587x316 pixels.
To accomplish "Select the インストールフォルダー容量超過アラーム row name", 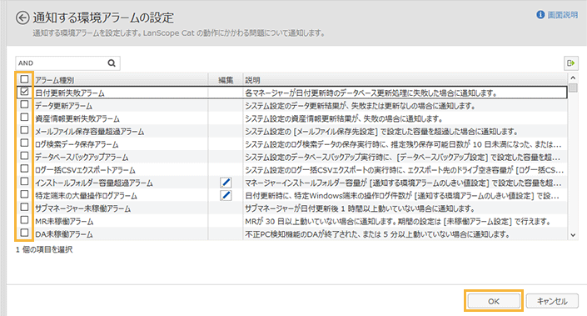I will [x=94, y=183].
